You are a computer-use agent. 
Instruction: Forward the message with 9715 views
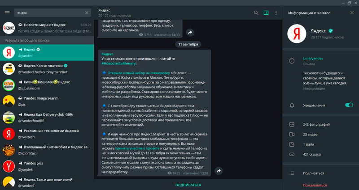190,32
